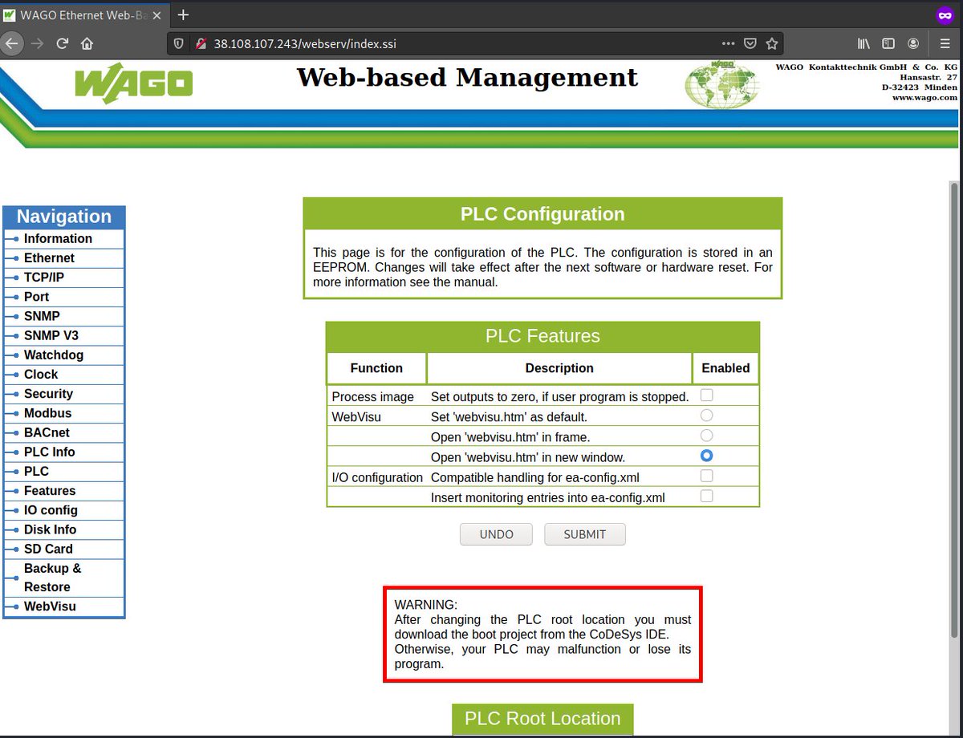963x738 pixels.
Task: Open the TCP/IP navigation item
Action: click(44, 277)
